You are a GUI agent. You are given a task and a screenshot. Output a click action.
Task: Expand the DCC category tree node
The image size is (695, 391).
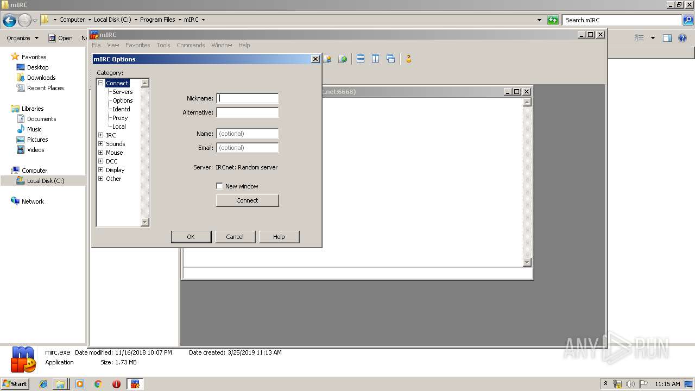click(x=100, y=161)
